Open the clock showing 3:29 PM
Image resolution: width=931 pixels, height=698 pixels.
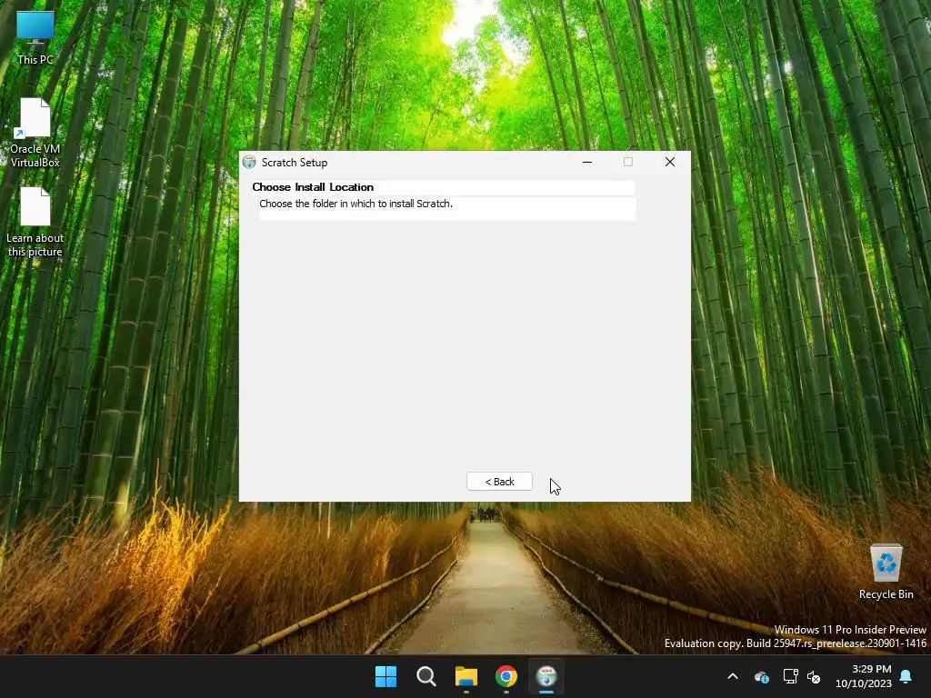[x=864, y=676]
